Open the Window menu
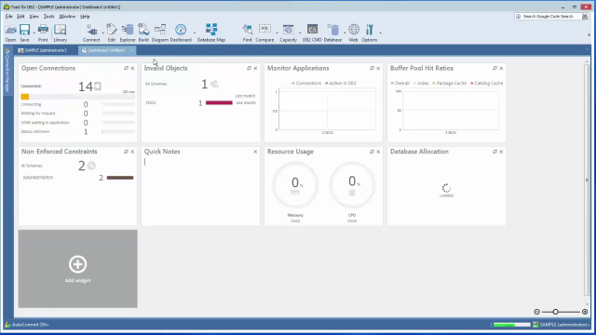Image resolution: width=596 pixels, height=335 pixels. coord(67,17)
